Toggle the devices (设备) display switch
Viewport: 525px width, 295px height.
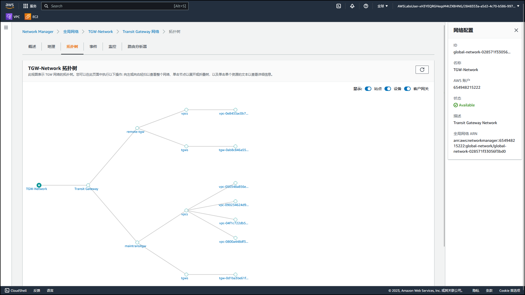(x=388, y=89)
